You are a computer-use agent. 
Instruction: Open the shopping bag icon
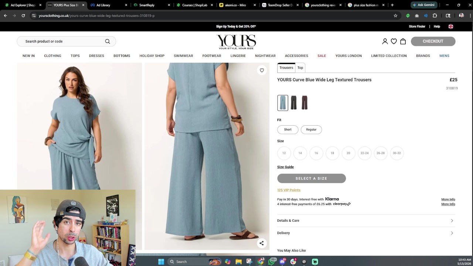(x=403, y=41)
